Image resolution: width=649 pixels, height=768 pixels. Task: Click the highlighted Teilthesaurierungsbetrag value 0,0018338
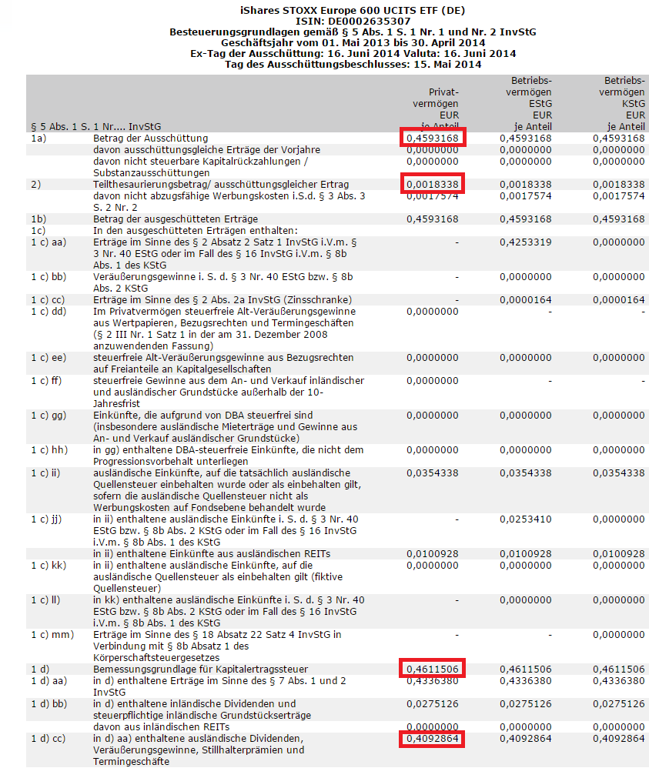click(x=433, y=184)
